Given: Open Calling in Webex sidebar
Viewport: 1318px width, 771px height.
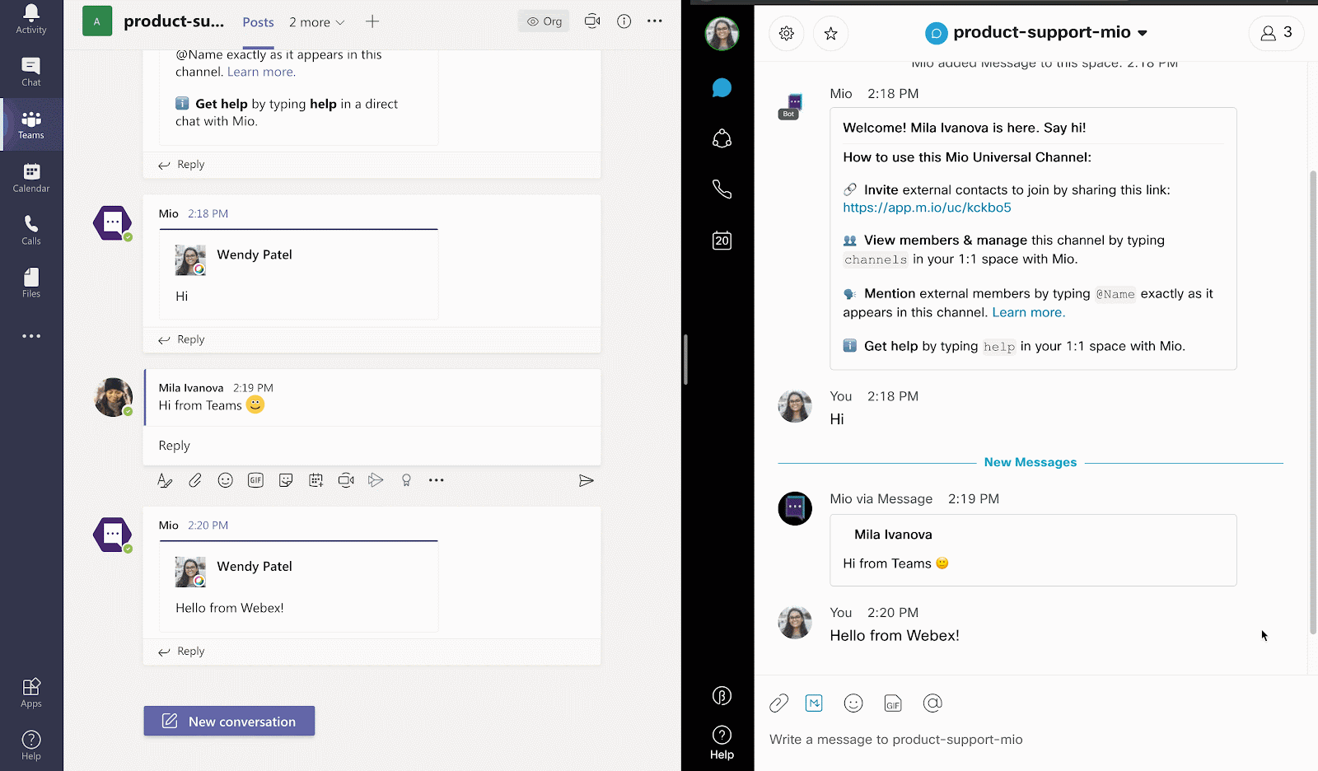Looking at the screenshot, I should tap(722, 189).
